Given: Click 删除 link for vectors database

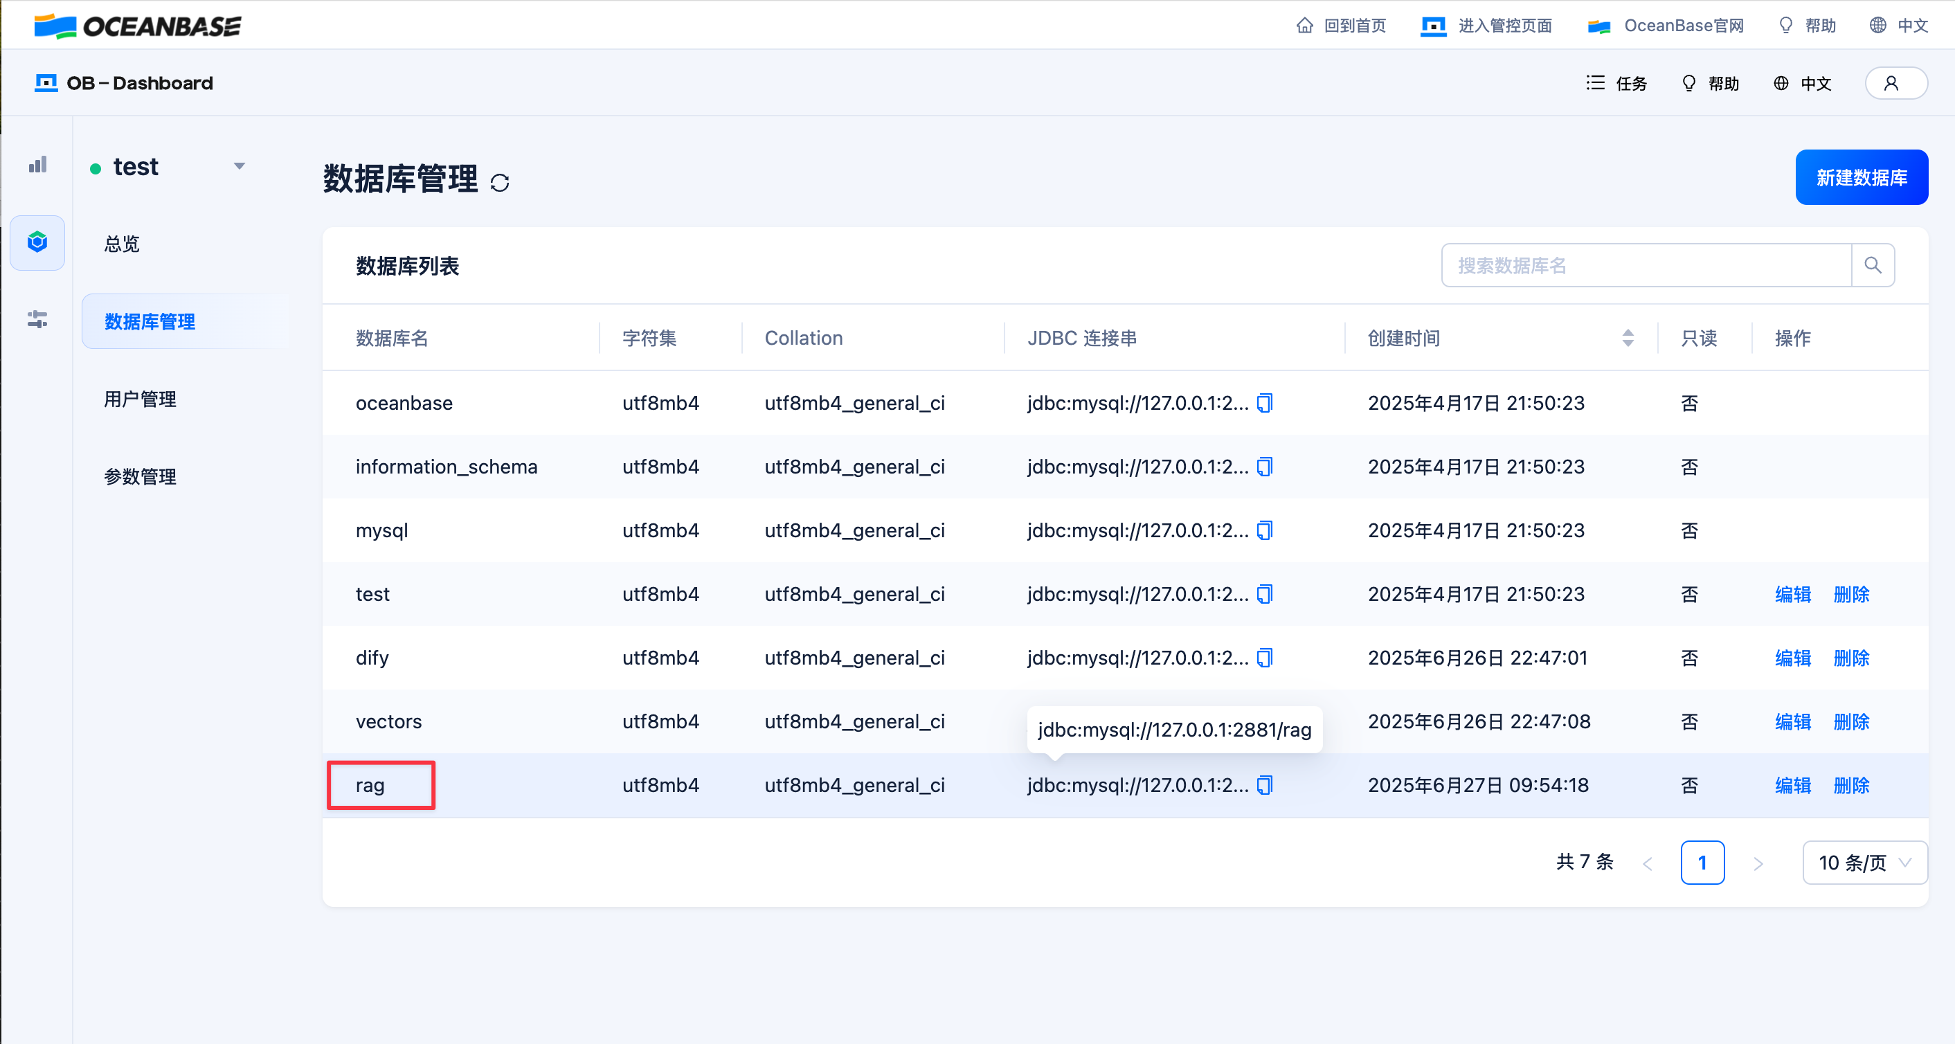Looking at the screenshot, I should coord(1850,721).
